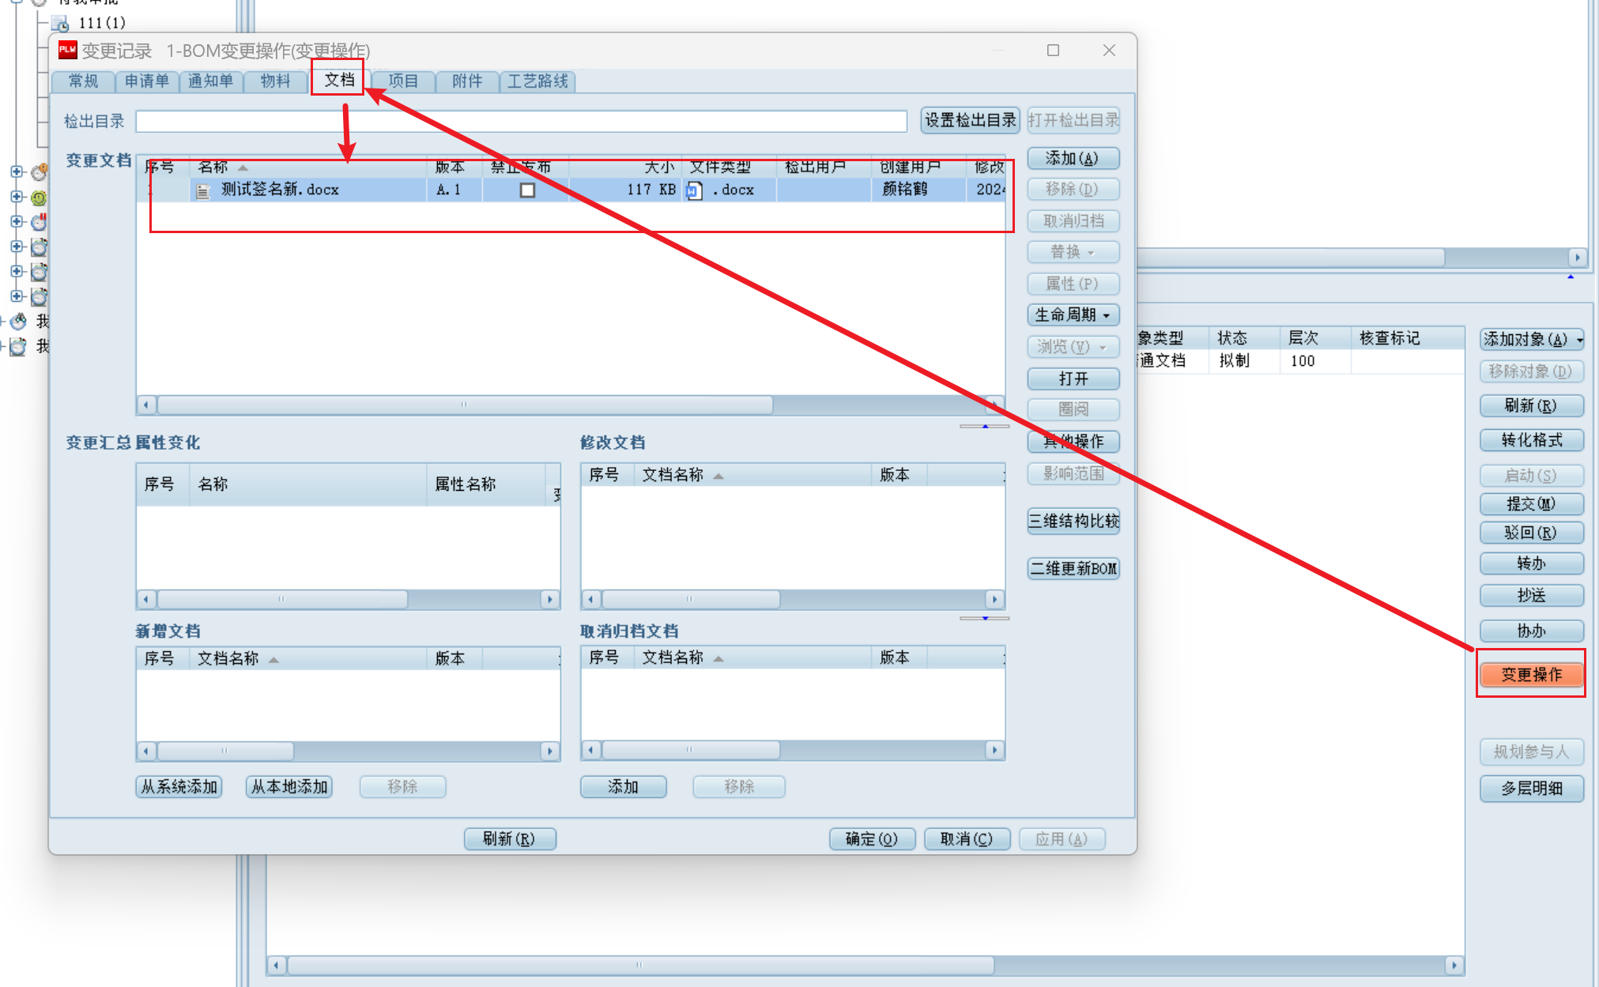Switch to the 通知单 tab
The height and width of the screenshot is (987, 1599).
tap(211, 81)
